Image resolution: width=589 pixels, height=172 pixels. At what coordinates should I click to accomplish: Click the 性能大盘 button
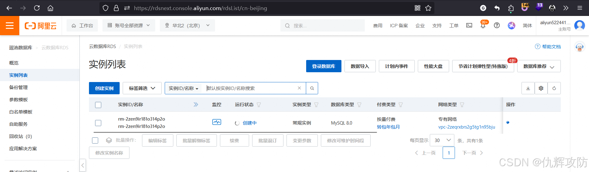[433, 66]
